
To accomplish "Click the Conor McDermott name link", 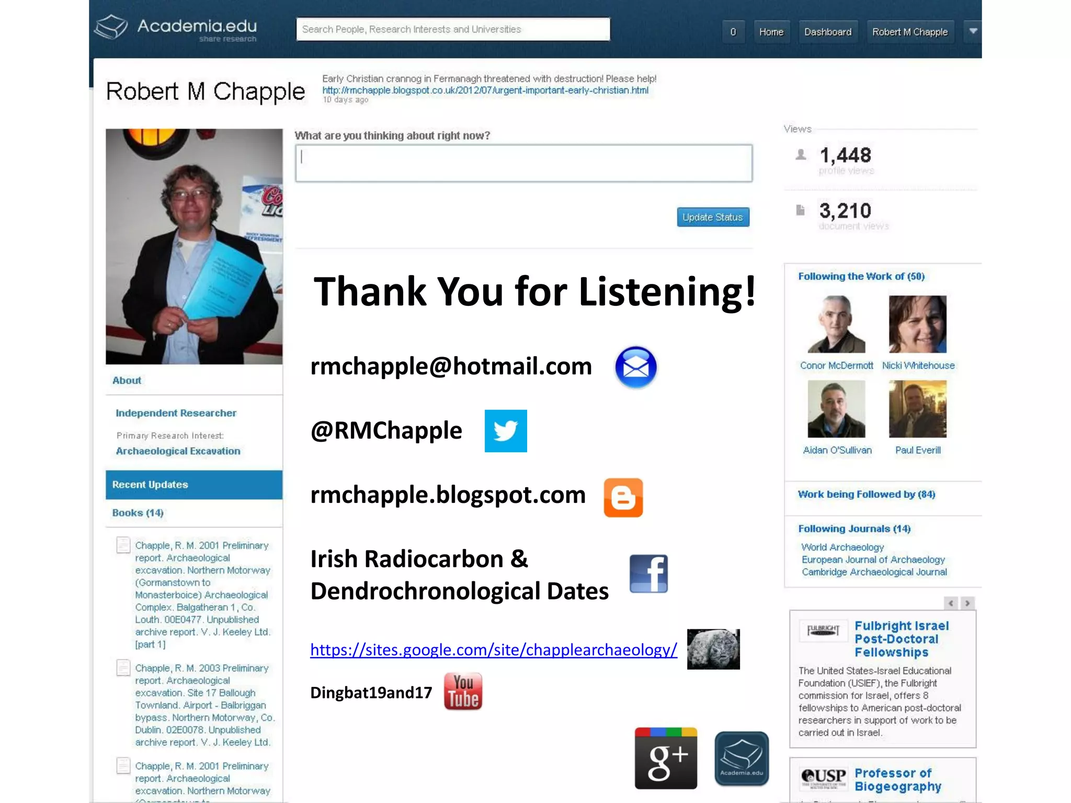I will [836, 365].
